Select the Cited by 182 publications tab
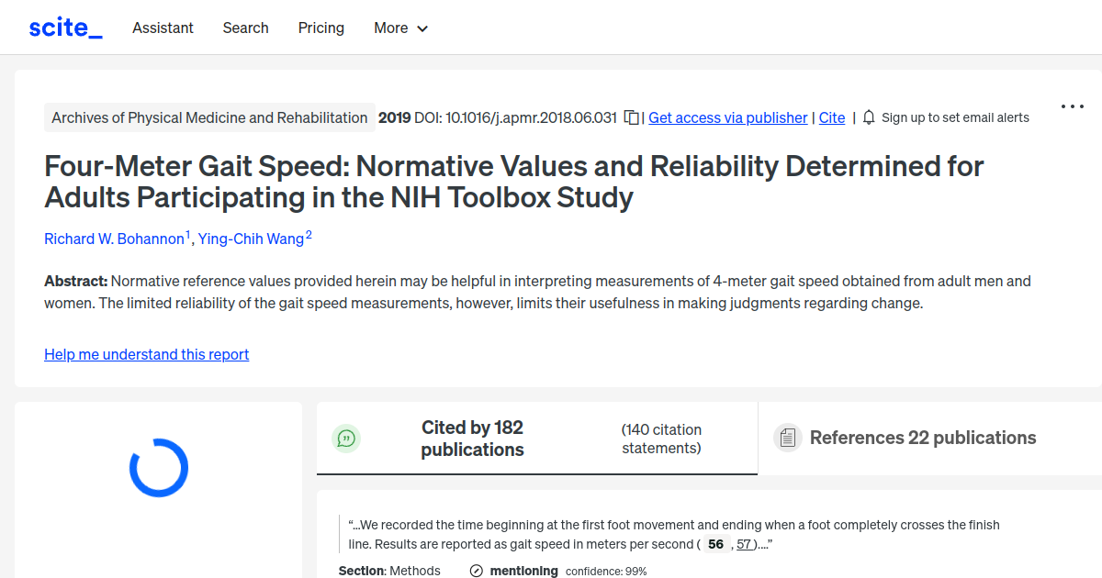 point(472,438)
